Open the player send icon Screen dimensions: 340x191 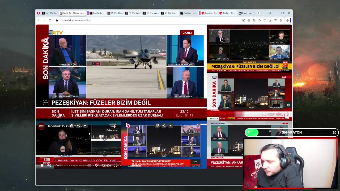coord(260,20)
